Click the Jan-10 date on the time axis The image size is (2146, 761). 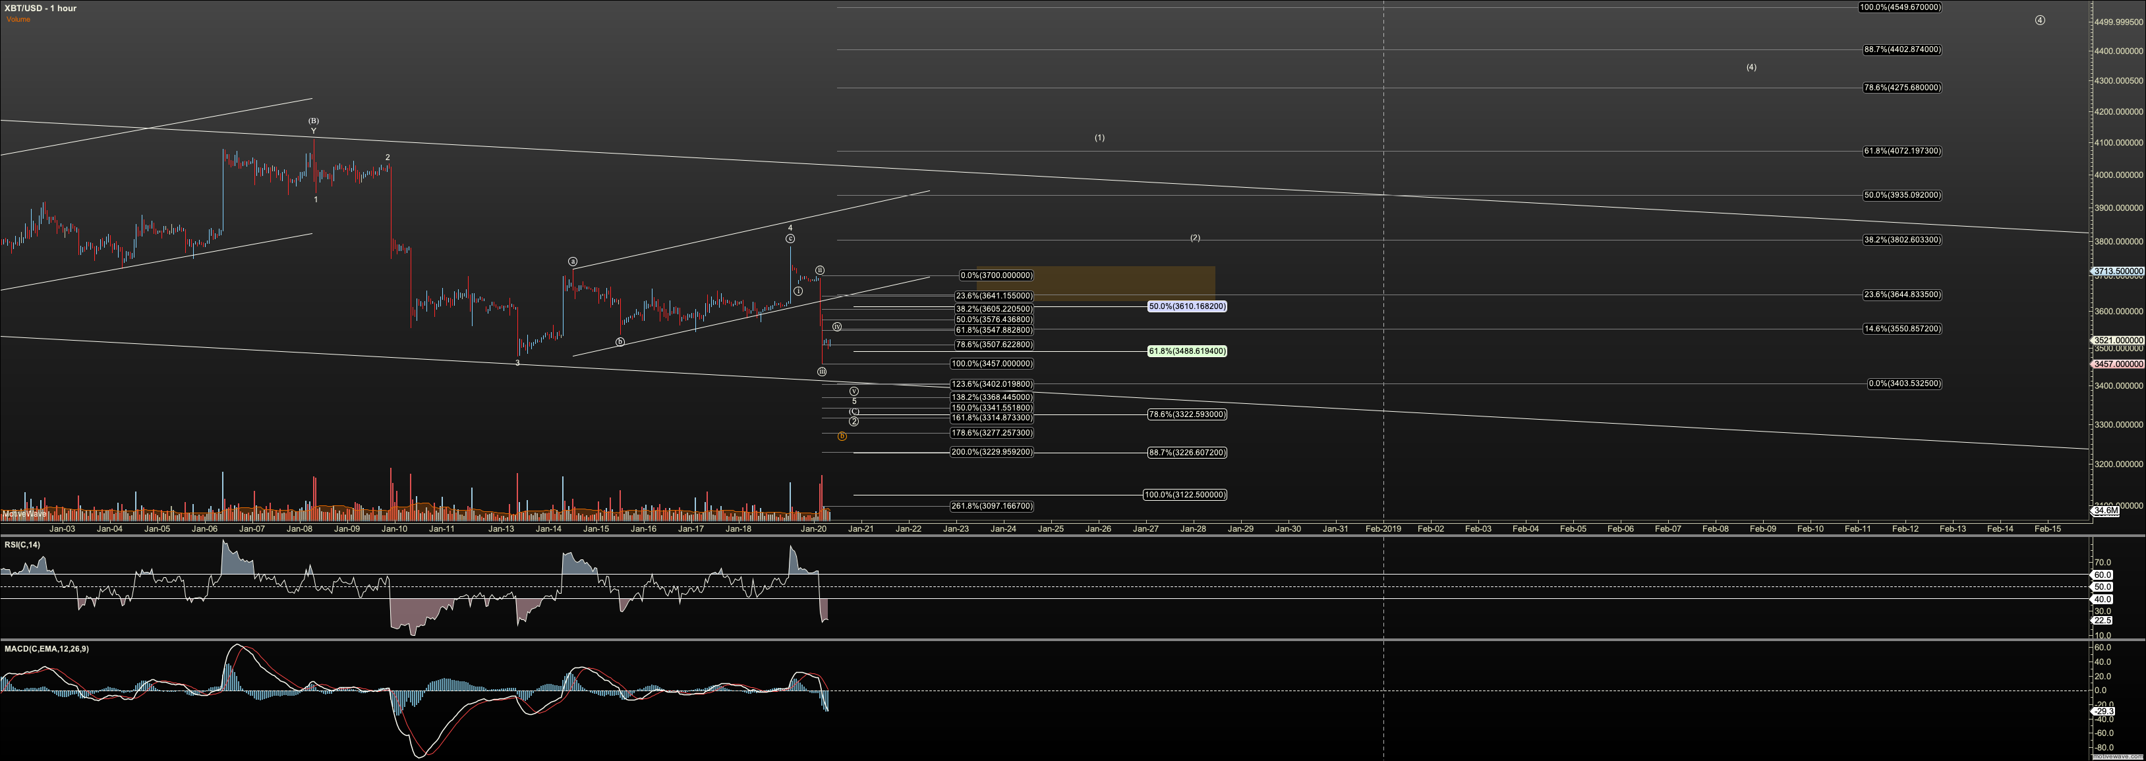[395, 528]
